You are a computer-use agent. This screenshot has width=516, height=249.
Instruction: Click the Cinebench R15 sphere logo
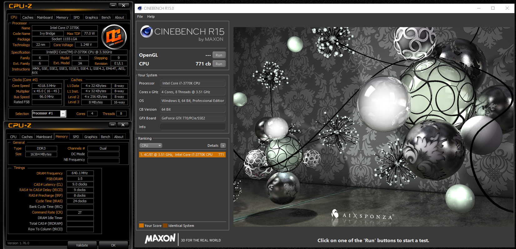pyautogui.click(x=146, y=31)
